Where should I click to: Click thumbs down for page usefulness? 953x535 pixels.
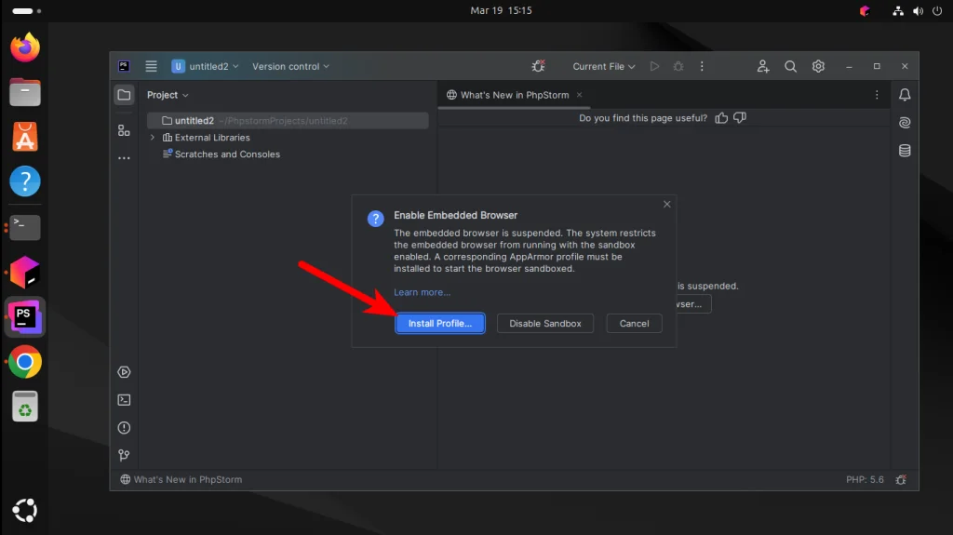coord(740,118)
